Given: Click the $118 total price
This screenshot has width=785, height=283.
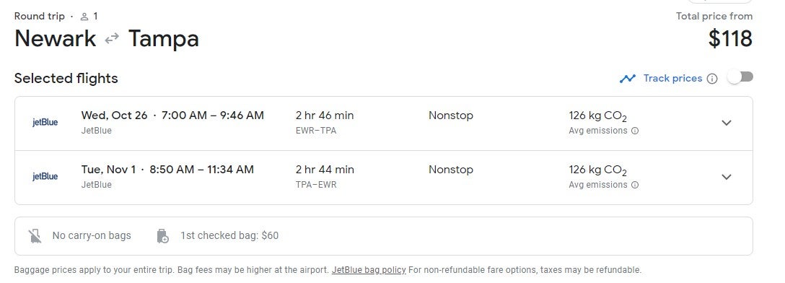Looking at the screenshot, I should pyautogui.click(x=730, y=39).
